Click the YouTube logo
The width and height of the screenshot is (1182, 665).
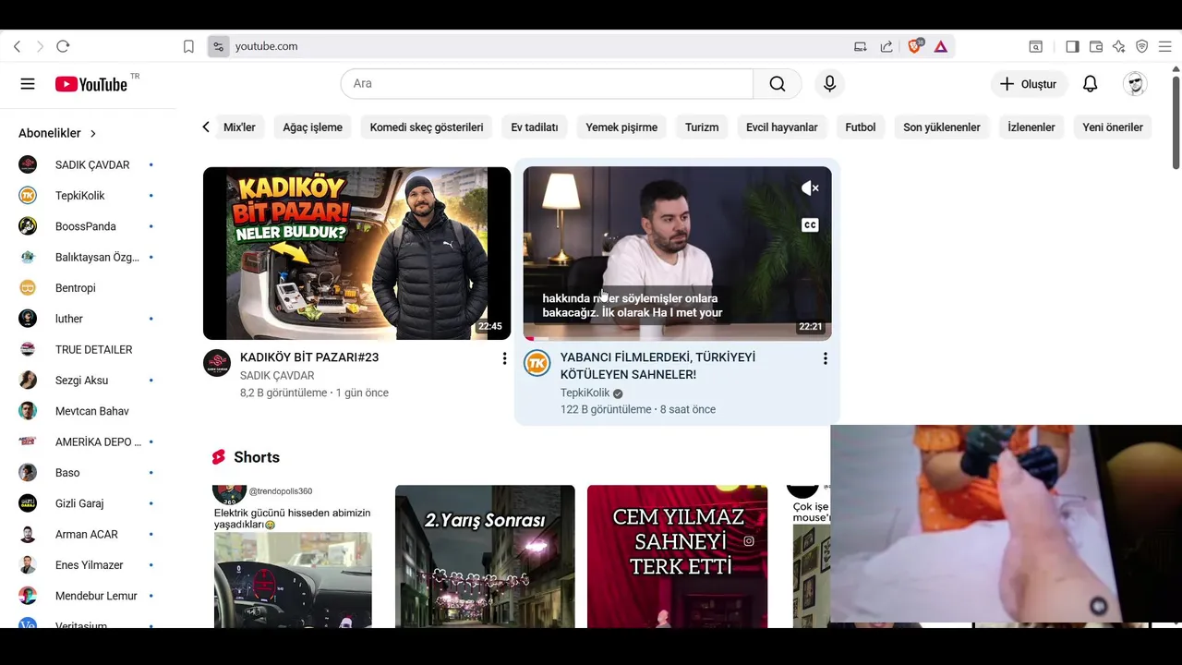tap(90, 84)
